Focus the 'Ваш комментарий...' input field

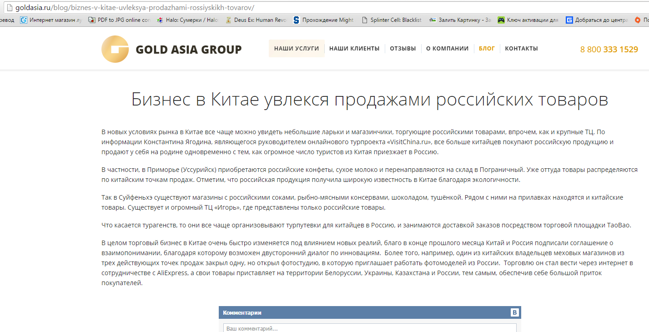coord(370,328)
